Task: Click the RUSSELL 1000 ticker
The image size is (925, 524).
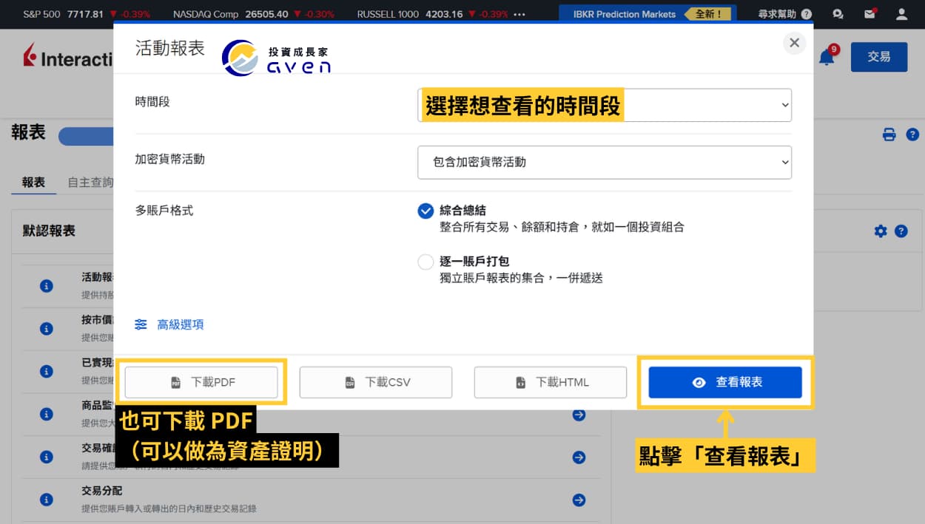Action: point(432,14)
